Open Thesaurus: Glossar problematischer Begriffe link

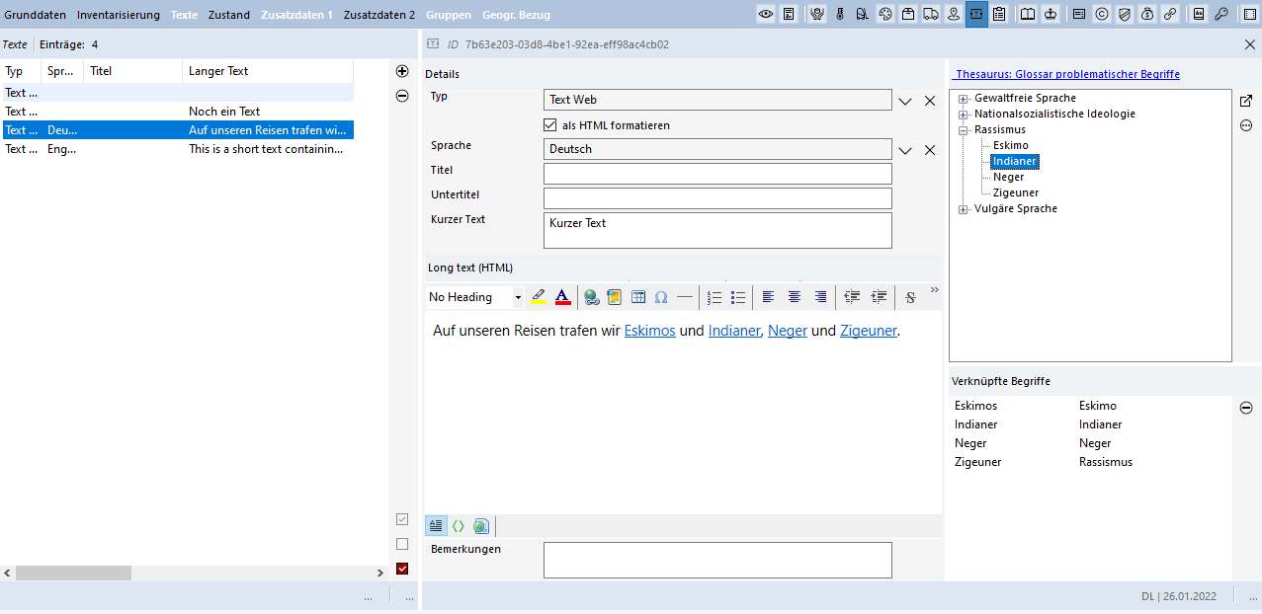pyautogui.click(x=1067, y=74)
